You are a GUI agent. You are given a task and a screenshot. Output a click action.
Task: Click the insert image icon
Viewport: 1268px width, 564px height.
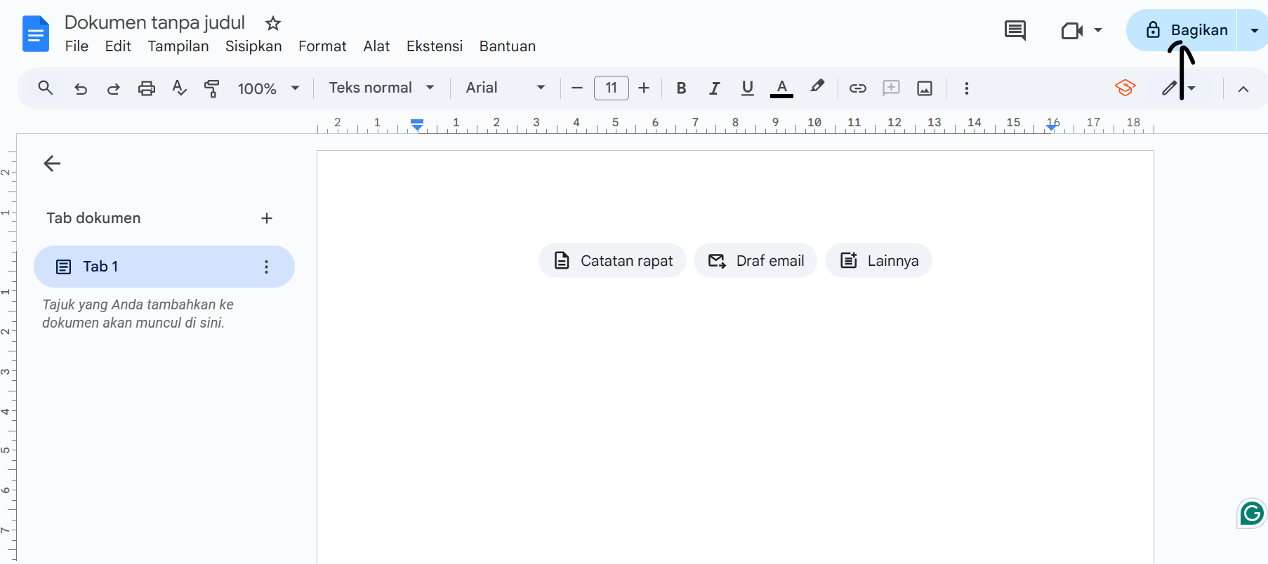tap(925, 88)
